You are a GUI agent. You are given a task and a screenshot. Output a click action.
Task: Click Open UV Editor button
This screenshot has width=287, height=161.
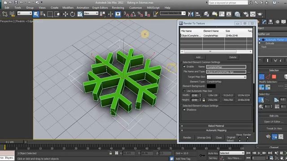coord(274,122)
